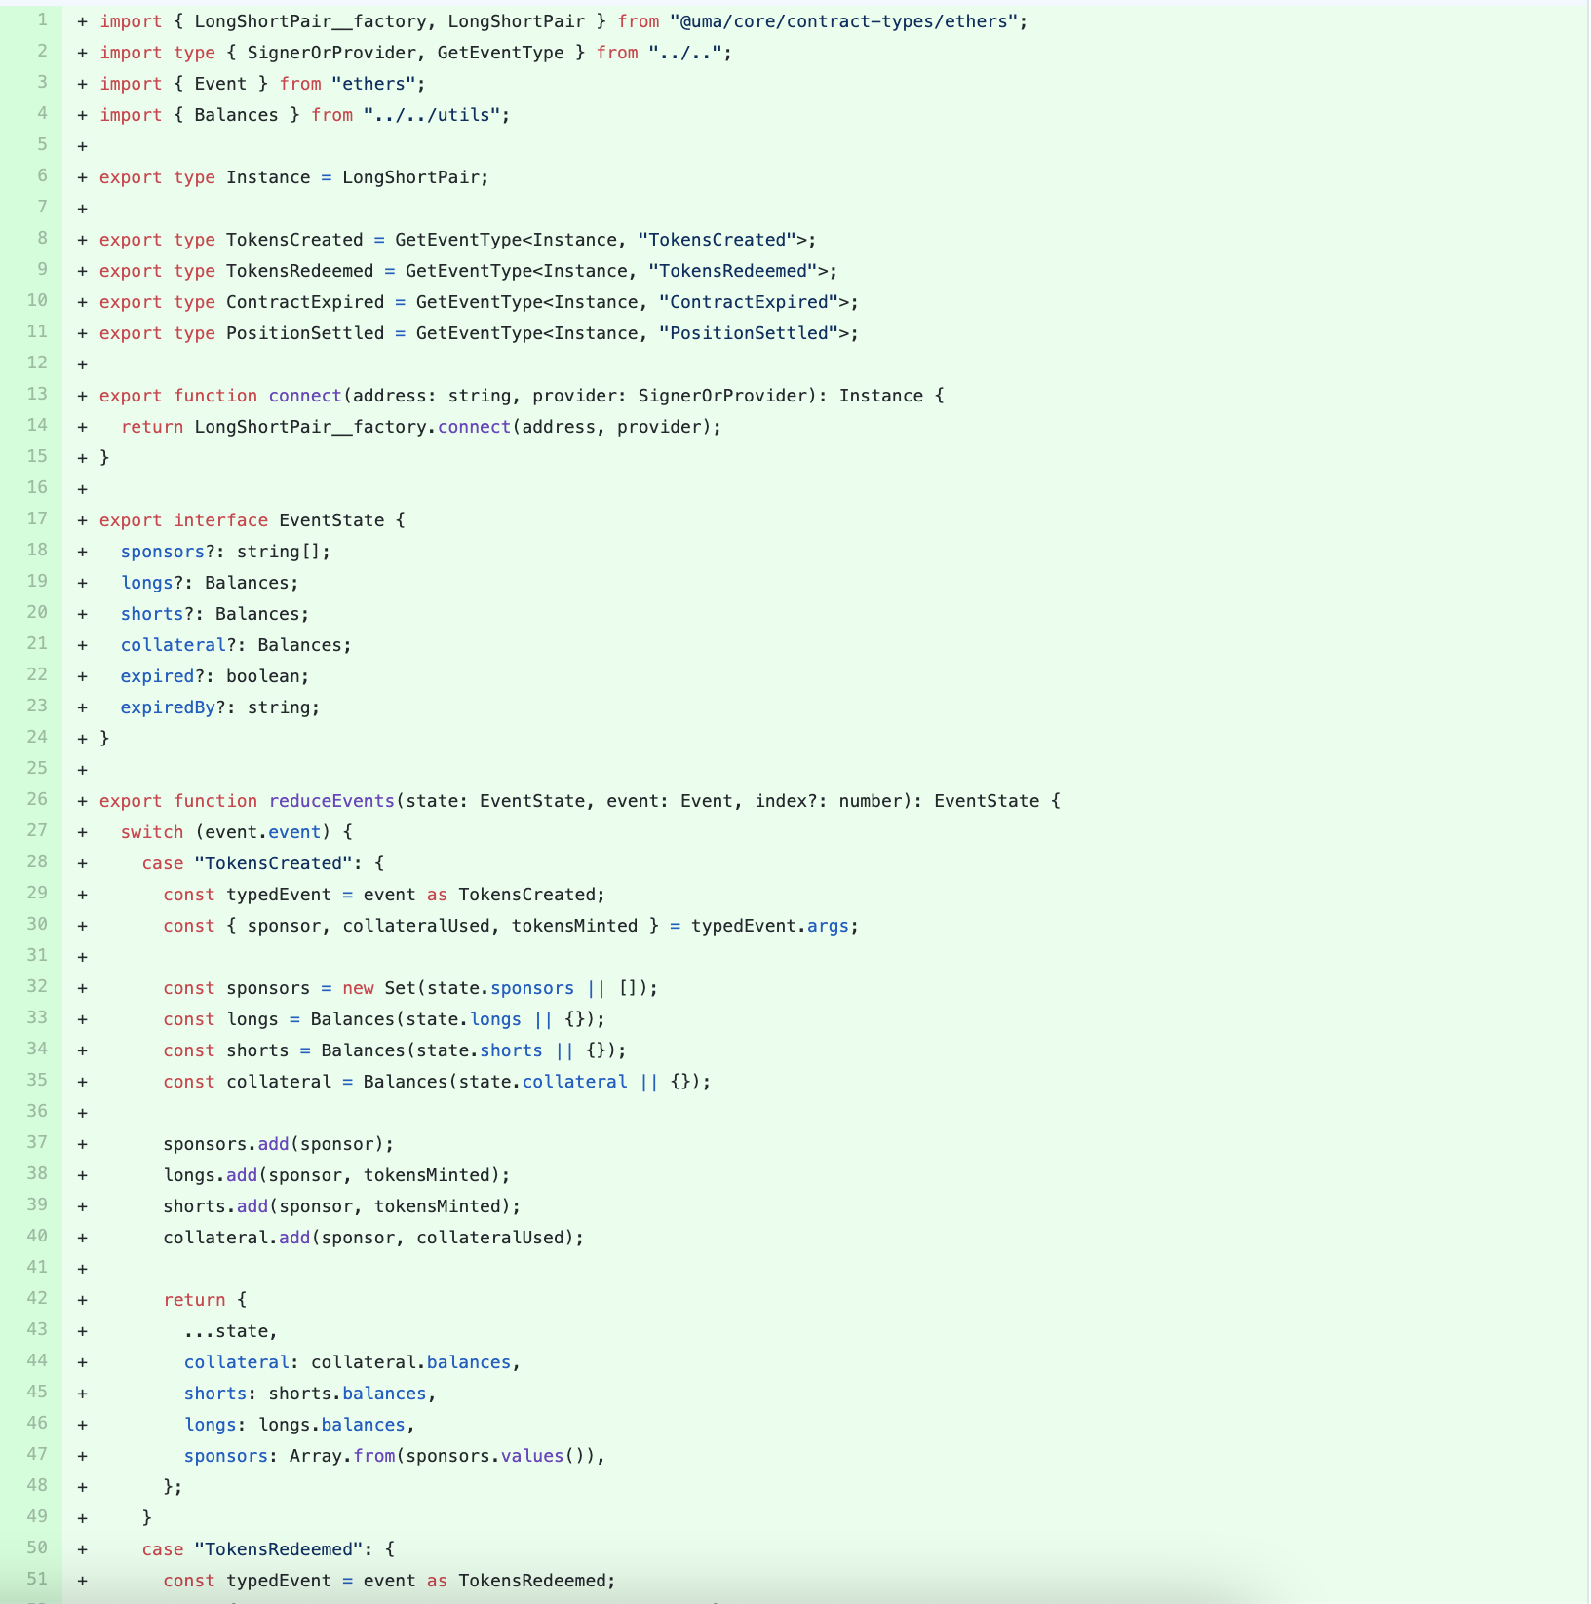Click shorts.balances on line 45
This screenshot has height=1604, width=1591.
pos(347,1394)
